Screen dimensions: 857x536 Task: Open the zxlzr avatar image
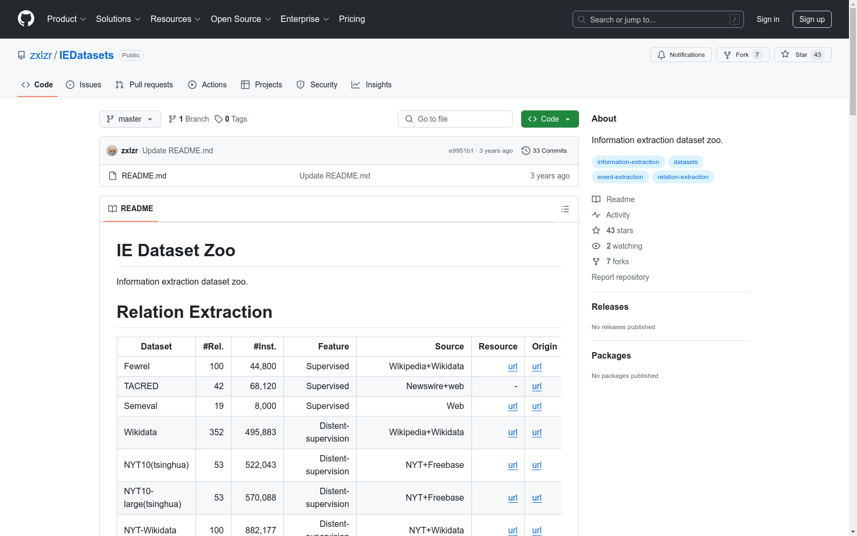pyautogui.click(x=112, y=151)
